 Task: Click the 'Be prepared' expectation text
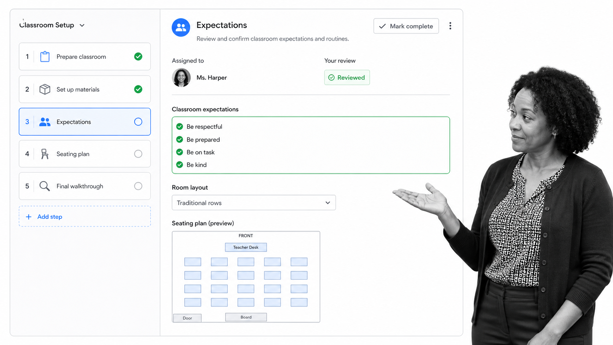pyautogui.click(x=203, y=140)
